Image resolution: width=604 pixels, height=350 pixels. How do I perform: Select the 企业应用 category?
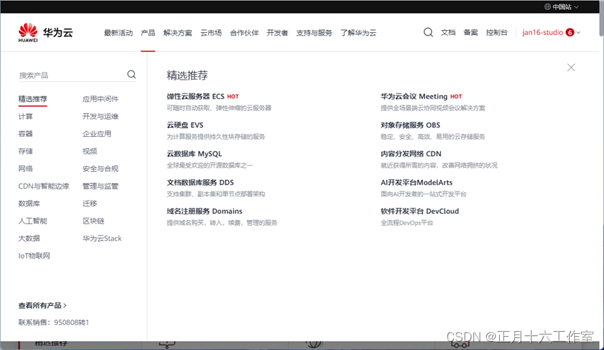click(96, 133)
